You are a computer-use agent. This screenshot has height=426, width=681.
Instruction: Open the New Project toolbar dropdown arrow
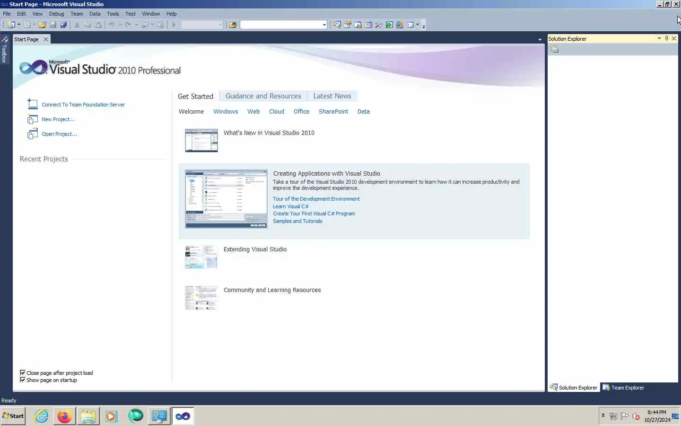(x=19, y=25)
